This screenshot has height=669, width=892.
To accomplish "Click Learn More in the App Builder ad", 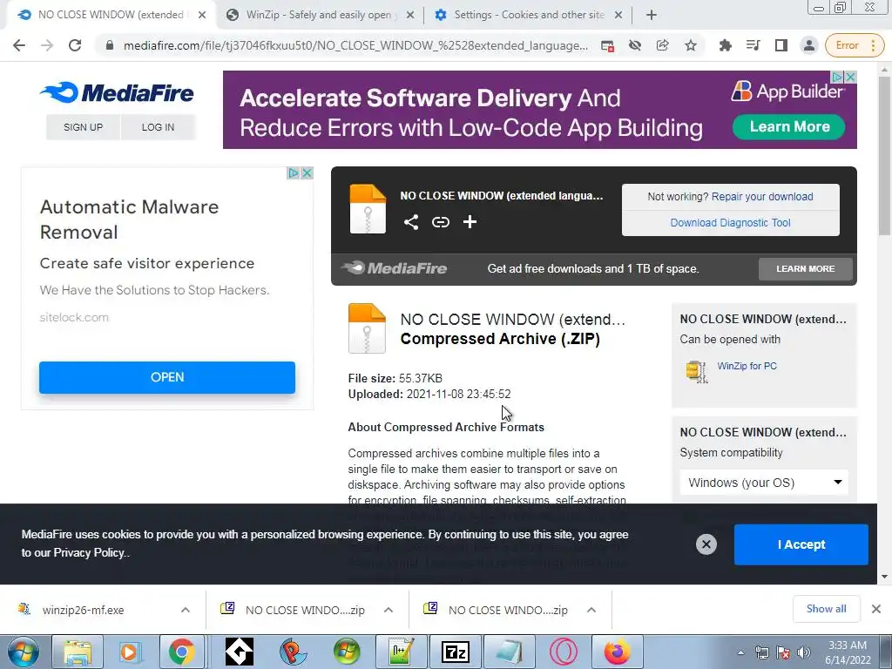I will coord(789,127).
